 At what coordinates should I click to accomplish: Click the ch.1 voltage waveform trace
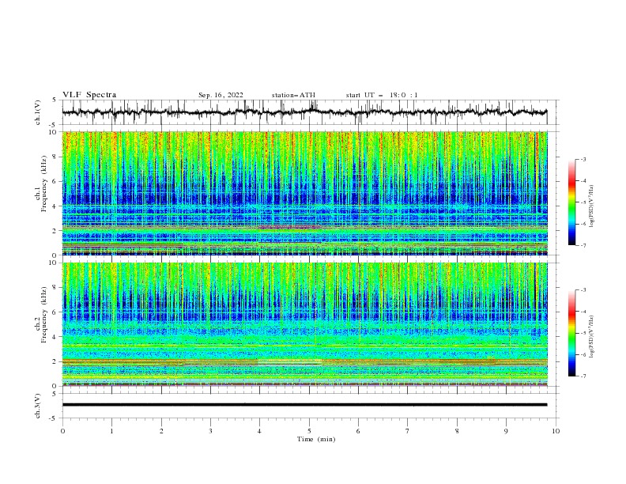[x=304, y=112]
